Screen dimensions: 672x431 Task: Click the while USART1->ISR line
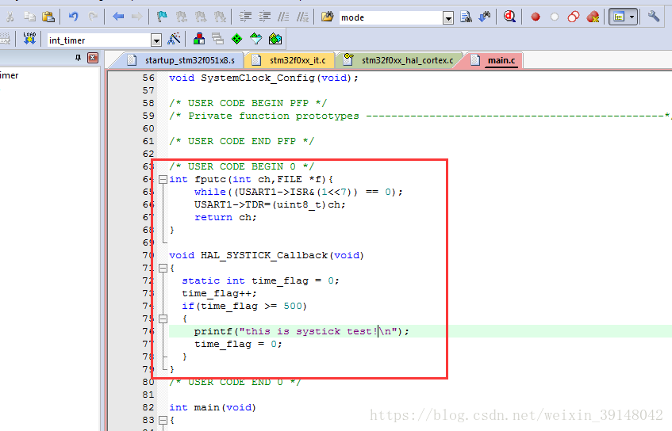tap(298, 192)
